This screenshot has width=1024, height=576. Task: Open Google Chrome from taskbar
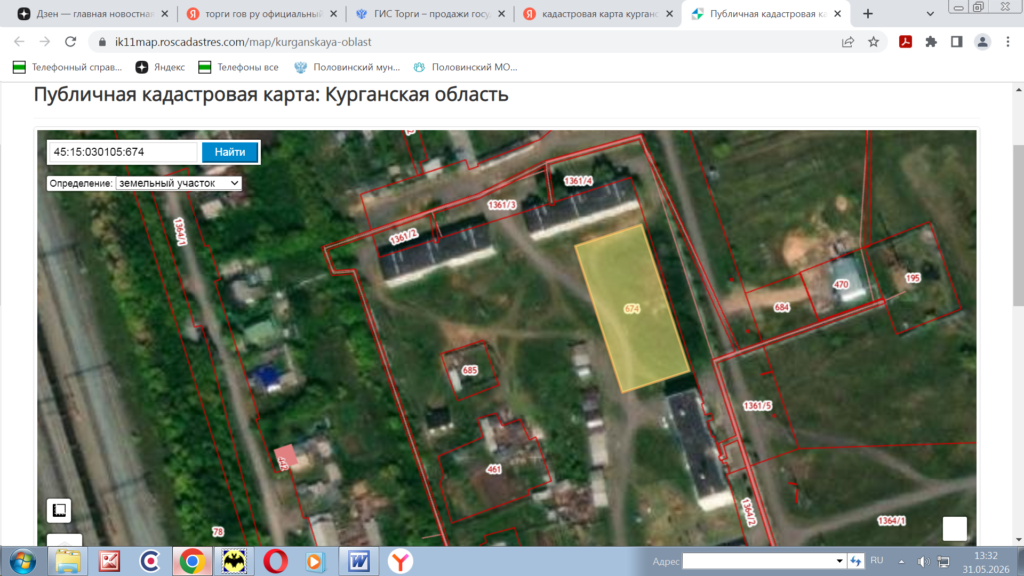pos(192,562)
